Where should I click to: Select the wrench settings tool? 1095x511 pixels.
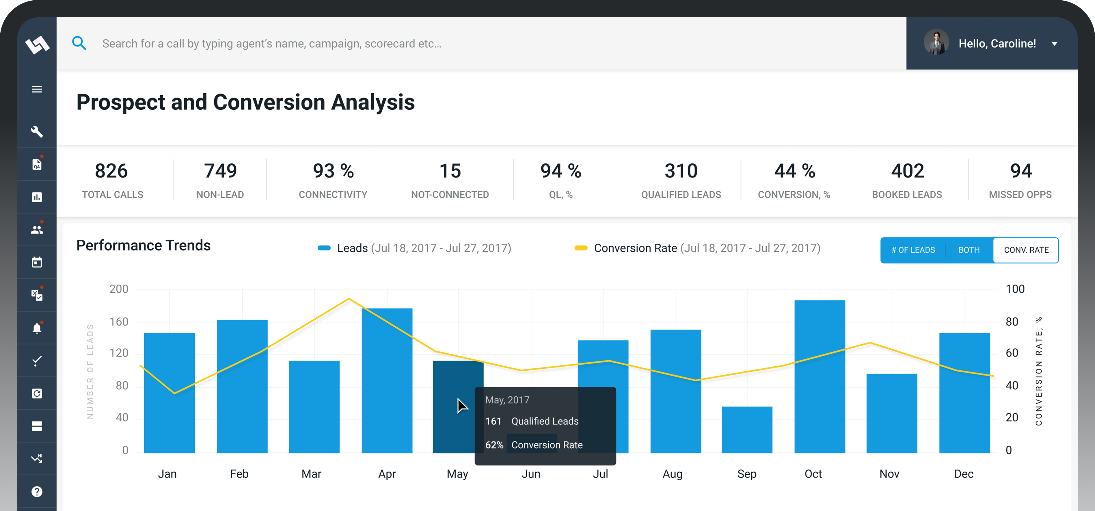pyautogui.click(x=37, y=132)
